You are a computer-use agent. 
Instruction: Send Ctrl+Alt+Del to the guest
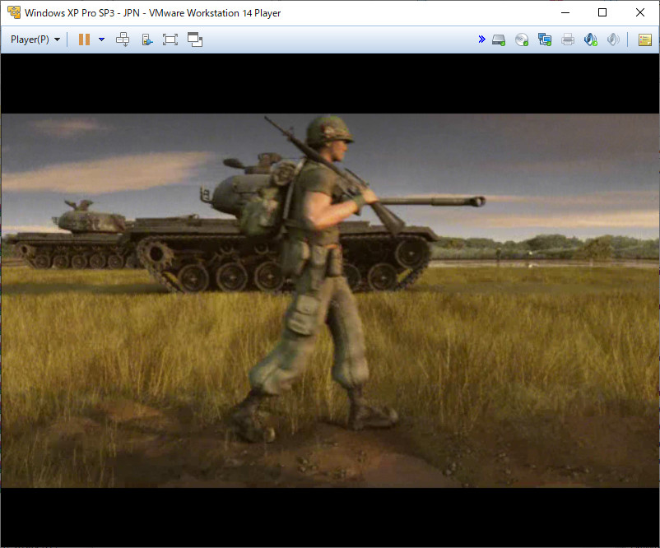pos(123,39)
